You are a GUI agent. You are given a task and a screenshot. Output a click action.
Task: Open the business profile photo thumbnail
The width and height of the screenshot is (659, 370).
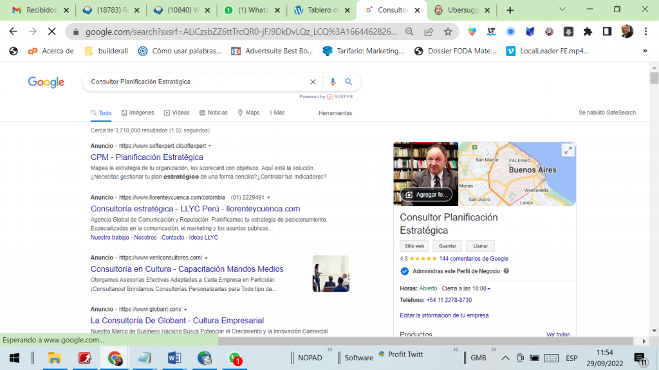click(426, 174)
